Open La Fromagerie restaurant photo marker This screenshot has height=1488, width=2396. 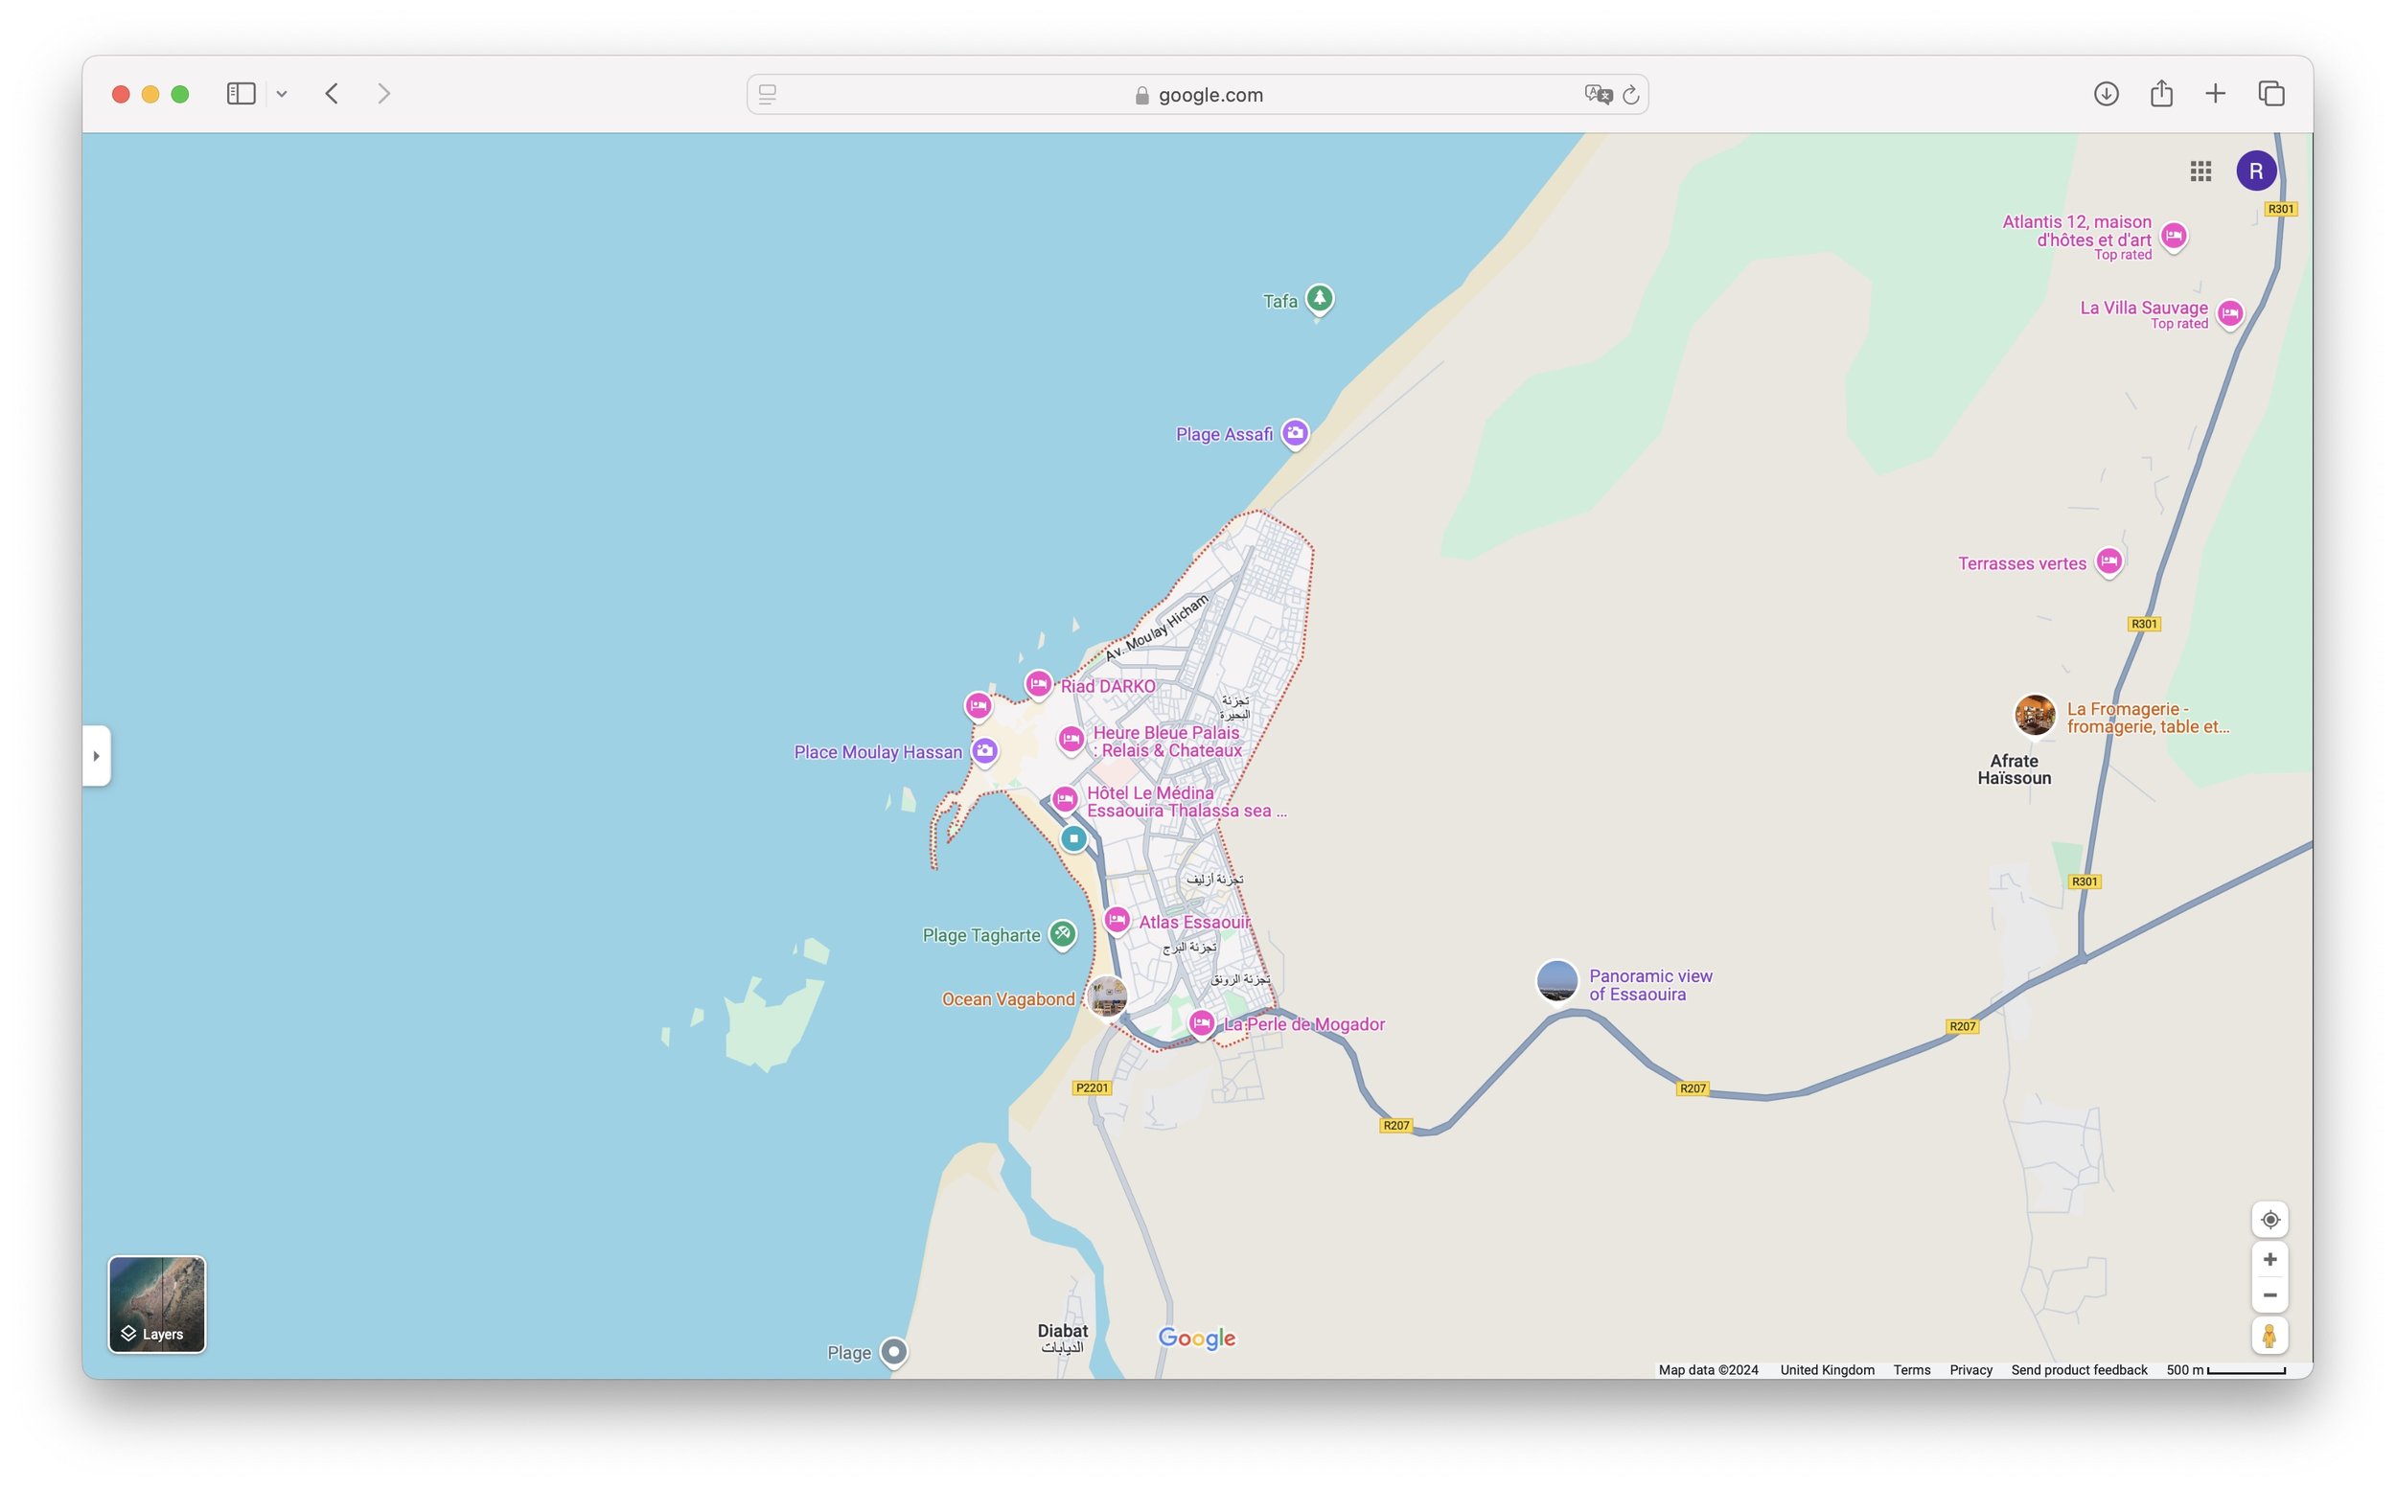(x=2034, y=715)
